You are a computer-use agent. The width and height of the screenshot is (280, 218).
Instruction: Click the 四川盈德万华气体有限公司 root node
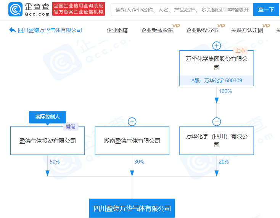(x=132, y=208)
